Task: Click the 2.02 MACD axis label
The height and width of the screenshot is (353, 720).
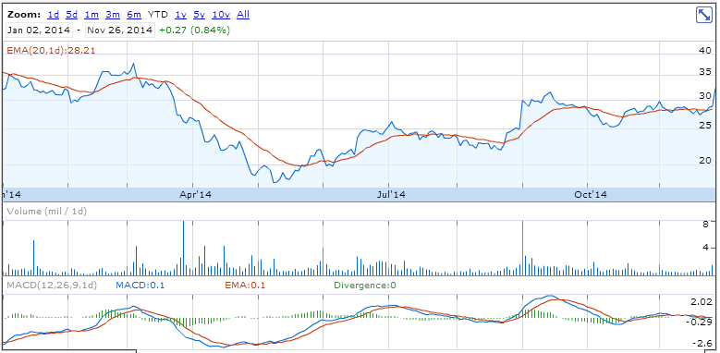Action: pos(702,301)
